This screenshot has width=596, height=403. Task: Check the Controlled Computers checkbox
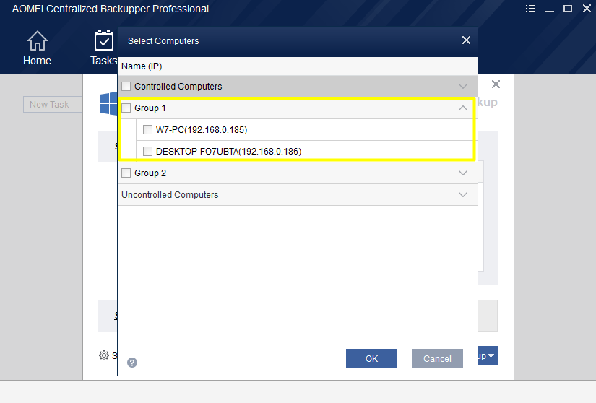coord(126,86)
